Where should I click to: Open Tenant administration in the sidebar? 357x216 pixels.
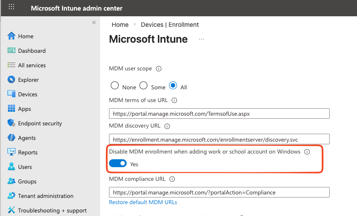(45, 196)
